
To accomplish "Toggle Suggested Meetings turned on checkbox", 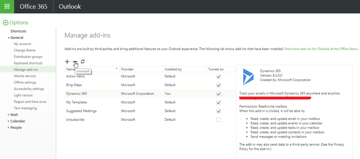I will 219,111.
